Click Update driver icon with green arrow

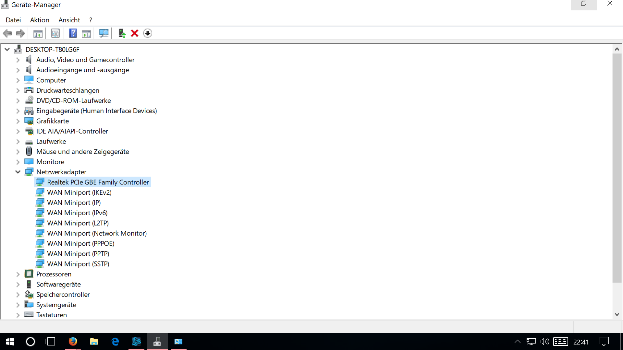(x=122, y=33)
